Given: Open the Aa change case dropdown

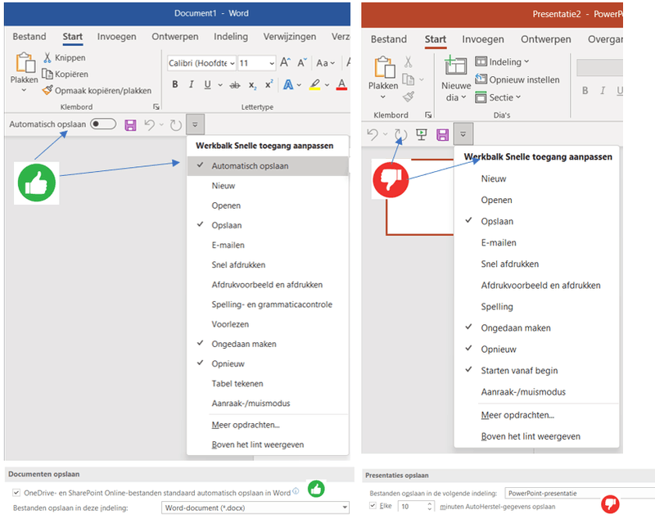Looking at the screenshot, I should (325, 63).
